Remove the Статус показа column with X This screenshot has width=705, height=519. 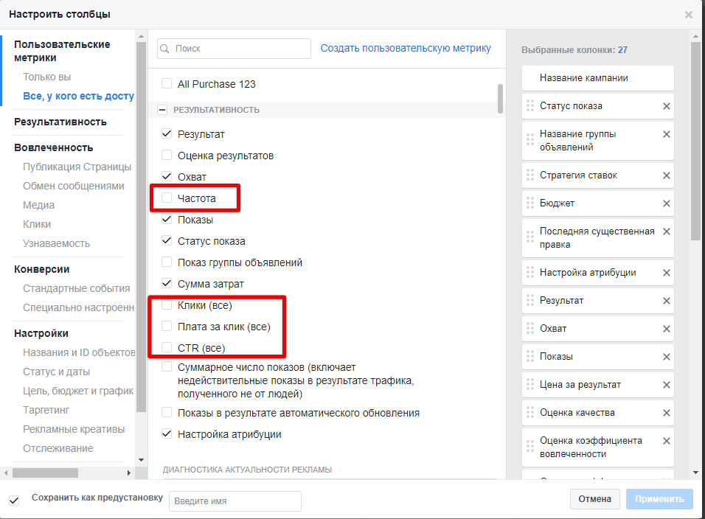[667, 106]
